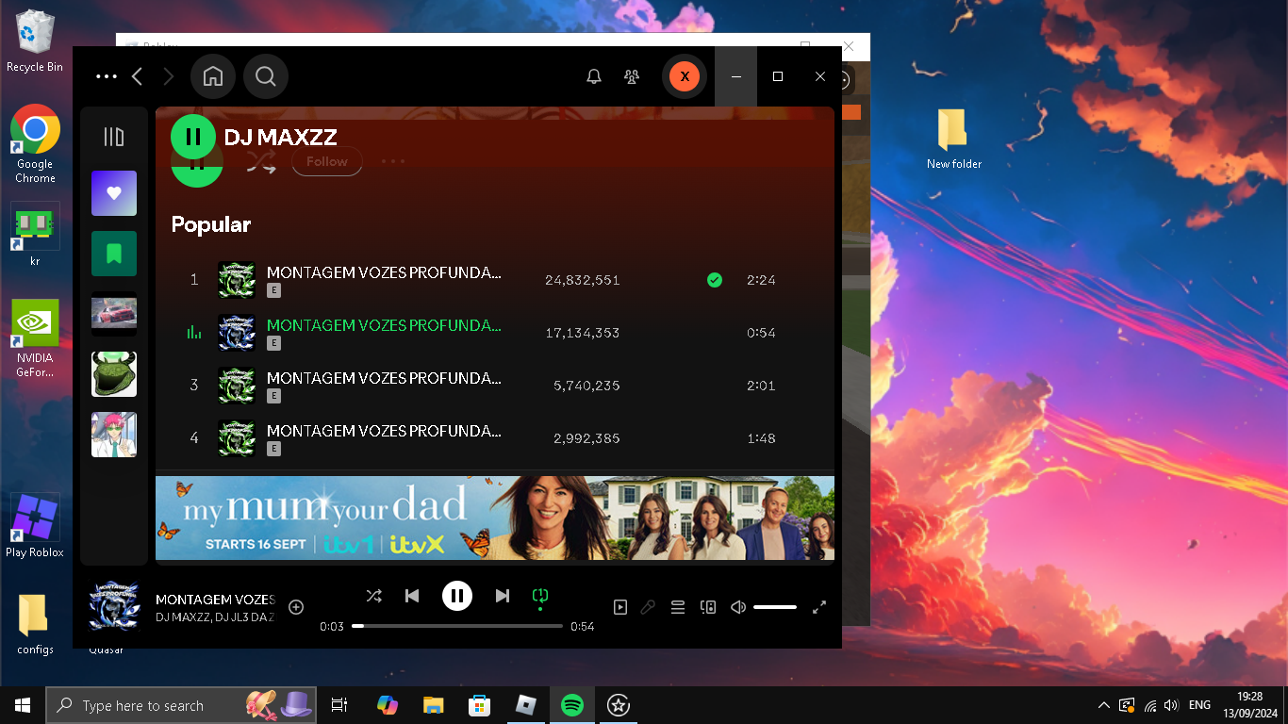The image size is (1288, 724).
Task: Follow DJ MAXZZ
Action: click(326, 161)
